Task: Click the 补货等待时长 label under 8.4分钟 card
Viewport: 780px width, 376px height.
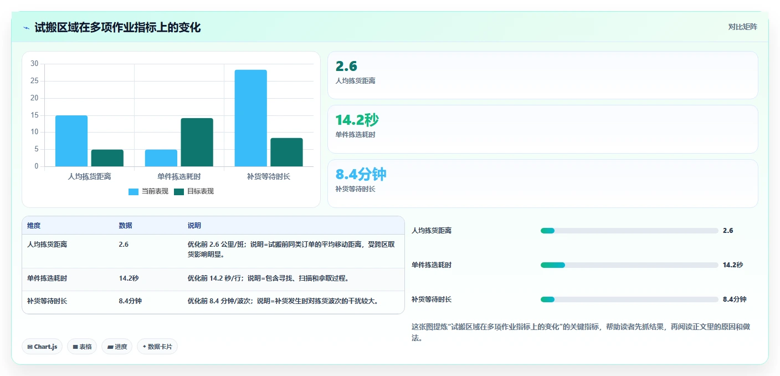Action: (356, 189)
